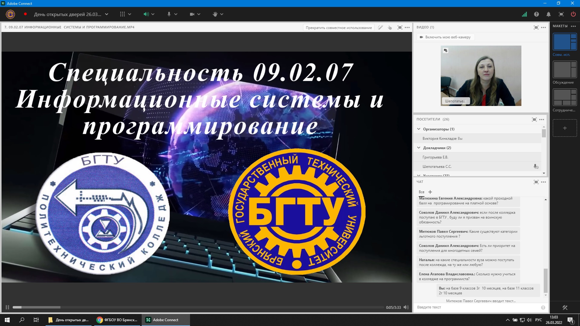Click microphone icon beside Шепотатьева С.С.

536,167
